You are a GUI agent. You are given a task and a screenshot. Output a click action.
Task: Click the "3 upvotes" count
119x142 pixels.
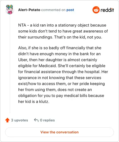(20, 120)
